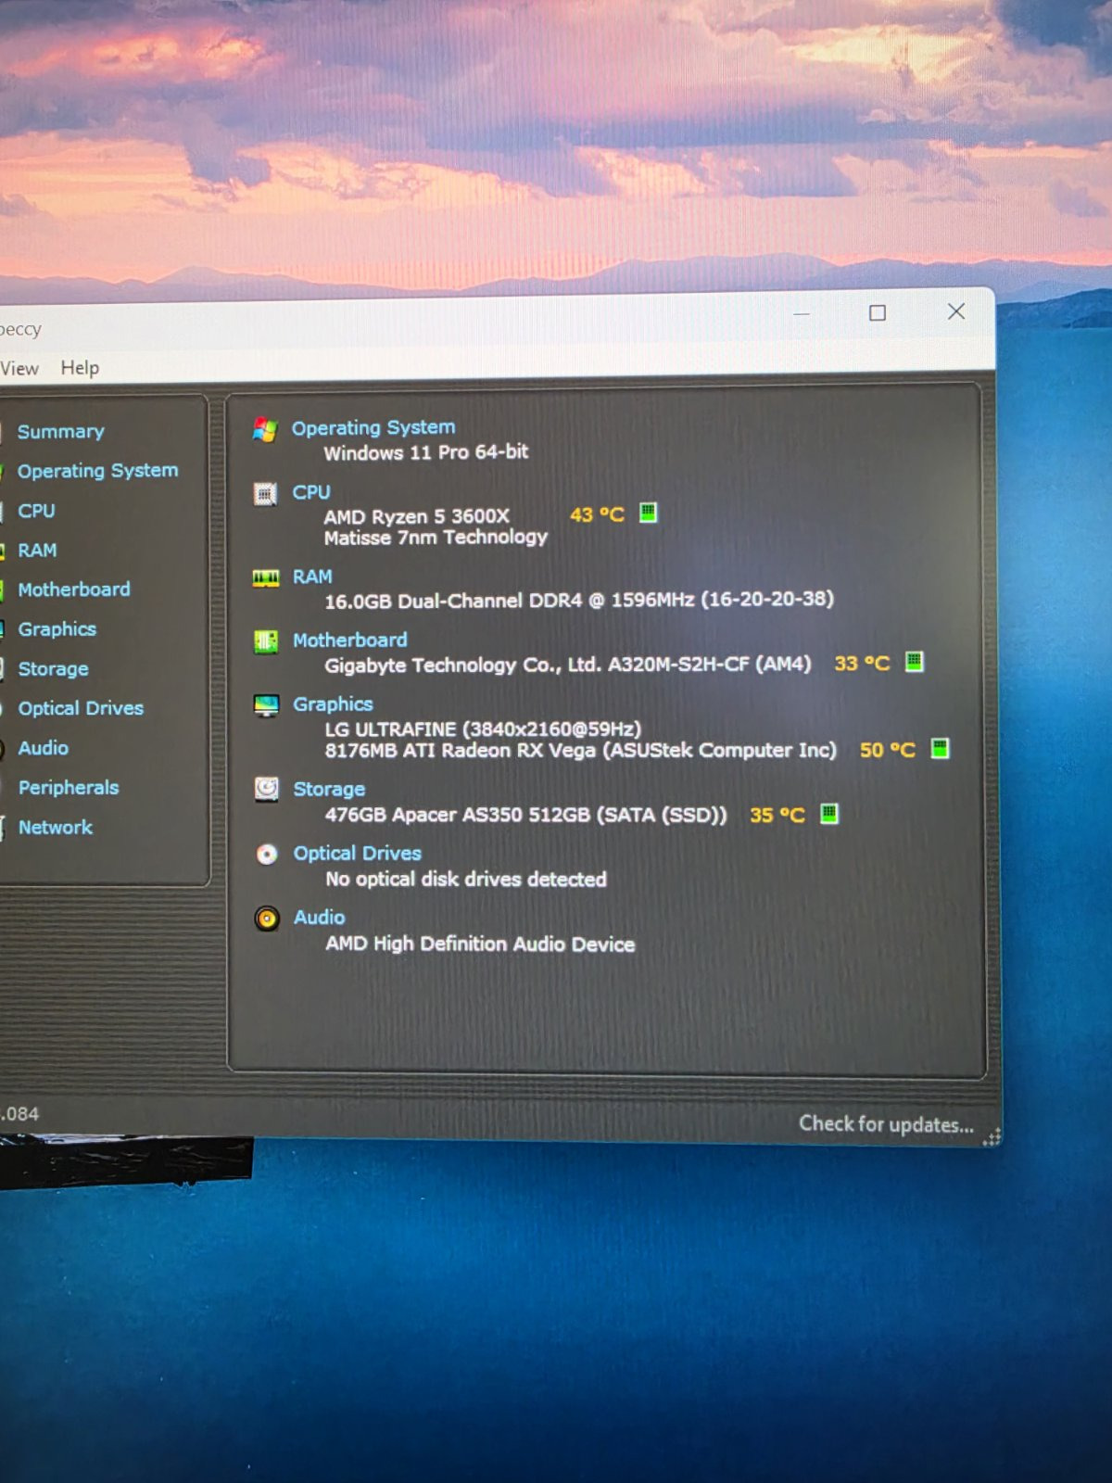1112x1483 pixels.
Task: Go to Graphics in the sidebar
Action: coord(57,629)
